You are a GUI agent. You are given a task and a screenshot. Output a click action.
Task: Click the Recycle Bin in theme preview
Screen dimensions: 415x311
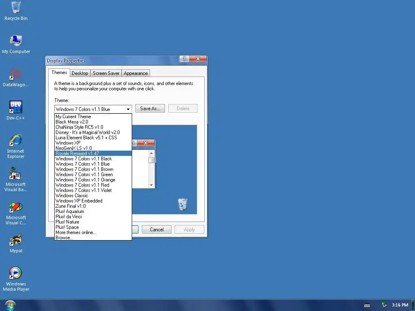[182, 204]
